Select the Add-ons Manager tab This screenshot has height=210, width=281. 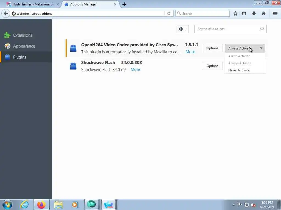(x=91, y=4)
